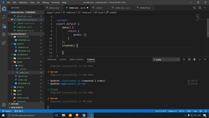Click the Open Changes icon in editor toolbar

tap(195, 8)
